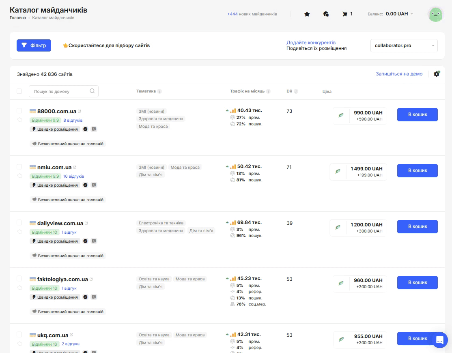Add 88000.com.ua to favorites star

coord(19,120)
